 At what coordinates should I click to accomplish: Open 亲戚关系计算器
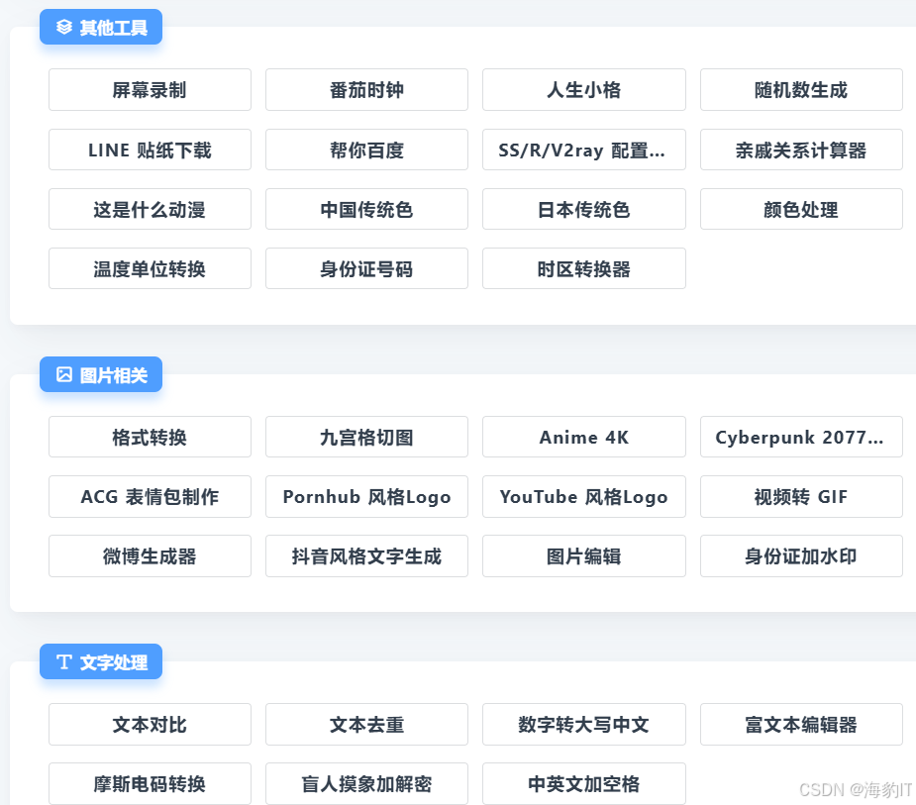801,150
